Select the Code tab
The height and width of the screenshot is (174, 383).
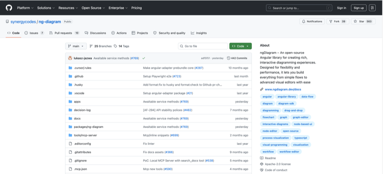(x=14, y=33)
